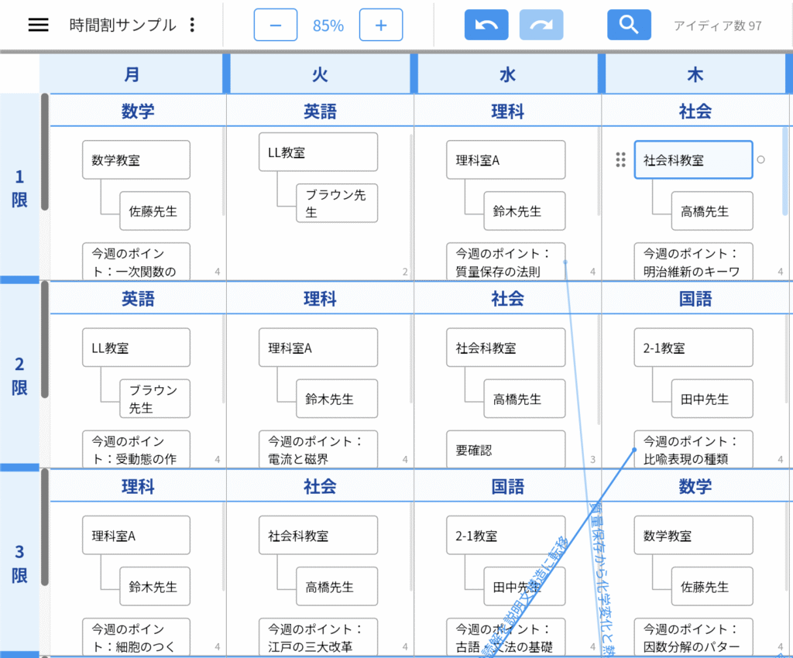Select the 2-1教室 card in Thursday 2限
The height and width of the screenshot is (658, 793).
tap(693, 348)
